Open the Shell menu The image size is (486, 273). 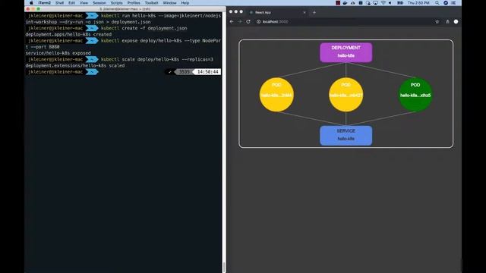[x=59, y=3]
